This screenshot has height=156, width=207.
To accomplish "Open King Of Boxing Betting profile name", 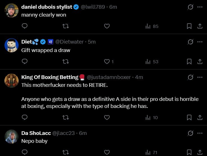I will [x=50, y=77].
